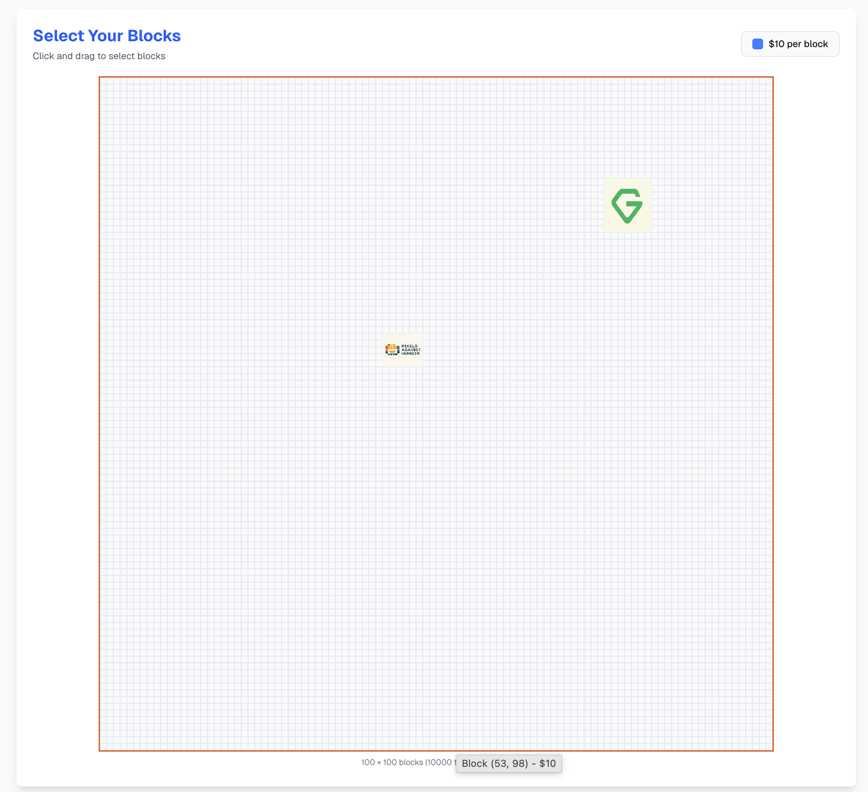Click the $10 per block price label
Viewport: 868px width, 792px height.
(x=798, y=44)
